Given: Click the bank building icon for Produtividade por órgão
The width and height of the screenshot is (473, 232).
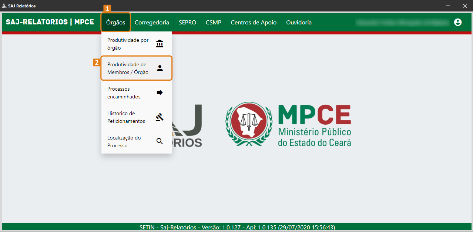Looking at the screenshot, I should [160, 44].
